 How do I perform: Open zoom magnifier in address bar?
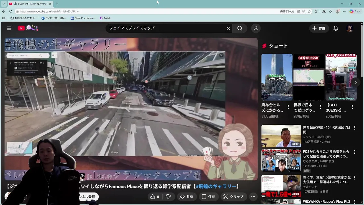(x=304, y=11)
